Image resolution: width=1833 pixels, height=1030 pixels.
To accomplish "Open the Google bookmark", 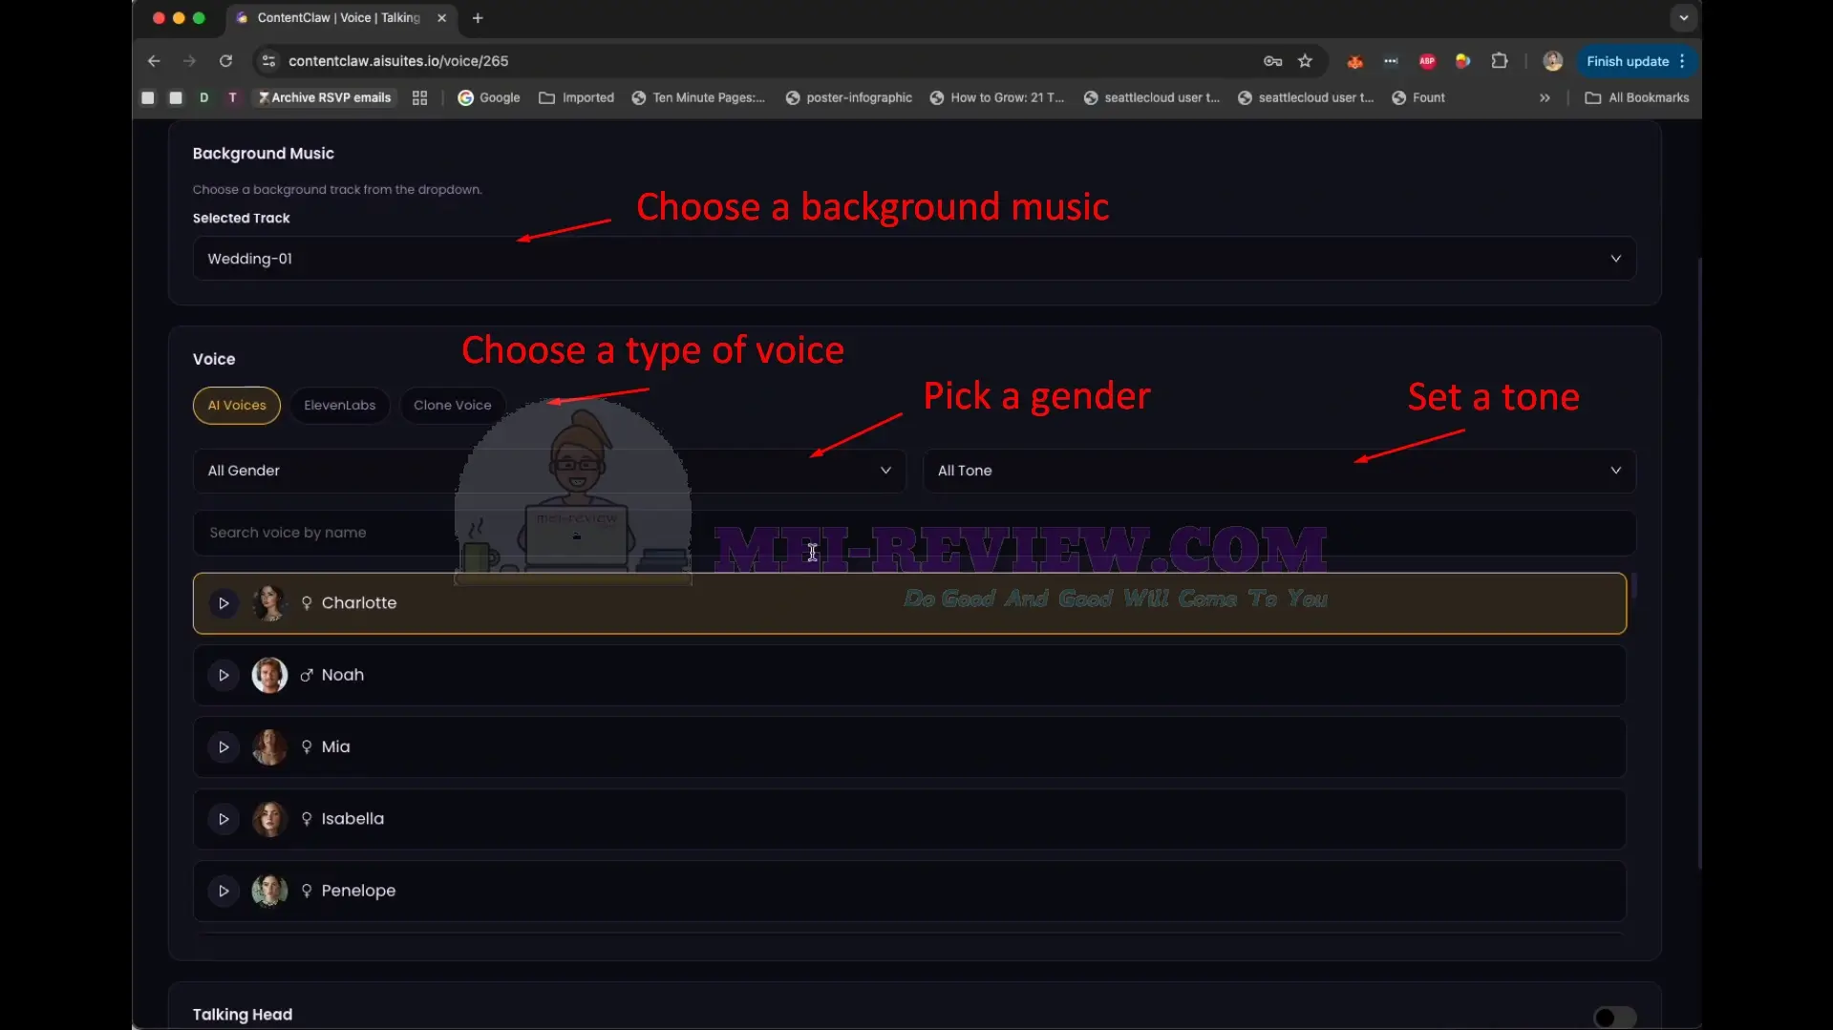I will point(489,97).
